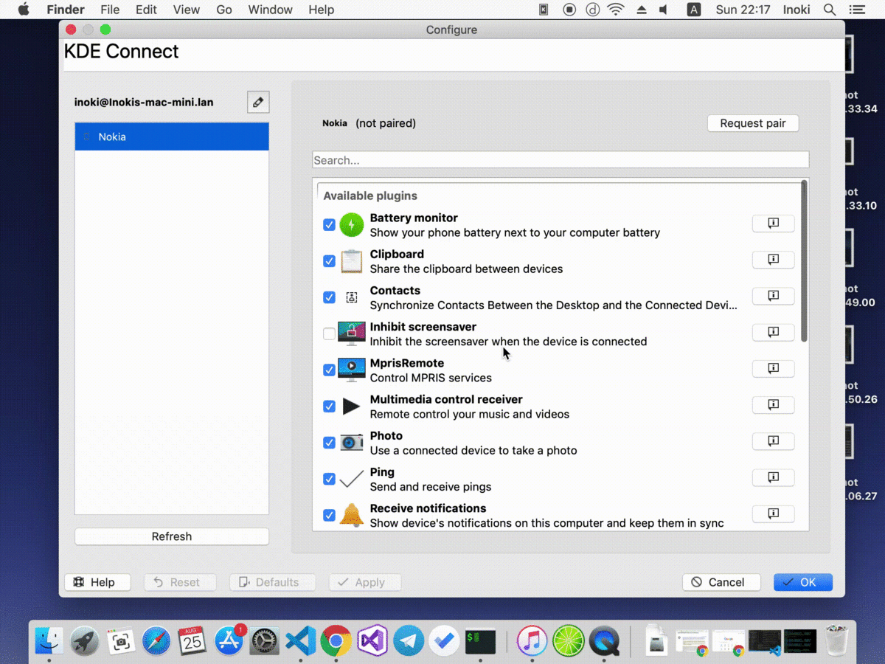Open Visual Studio Code in Dock

(300, 640)
